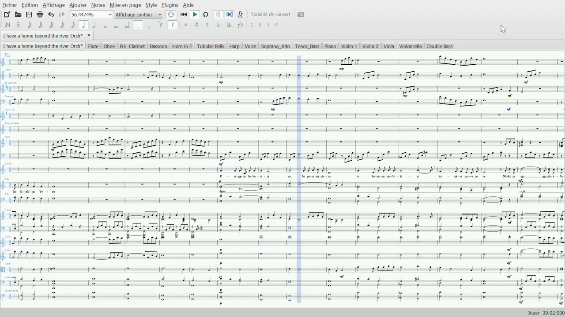Toggle play repeats
The image size is (565, 317).
pyautogui.click(x=218, y=15)
